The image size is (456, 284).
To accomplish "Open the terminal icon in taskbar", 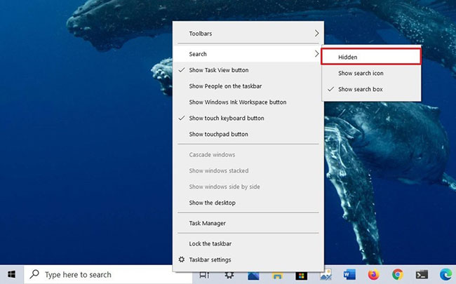I will point(422,274).
